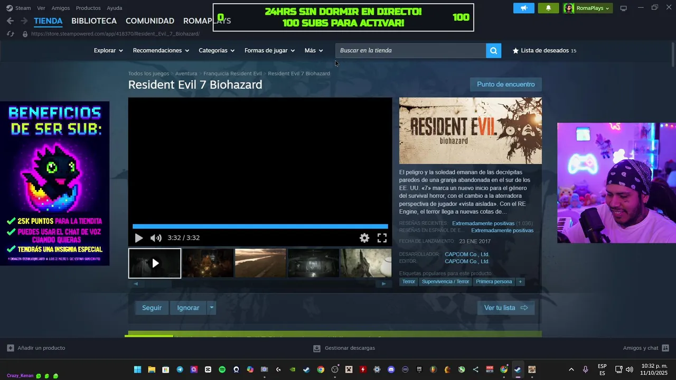Click the thumbnail strip scrollbar
Screen dimensions: 676x380
(259, 284)
